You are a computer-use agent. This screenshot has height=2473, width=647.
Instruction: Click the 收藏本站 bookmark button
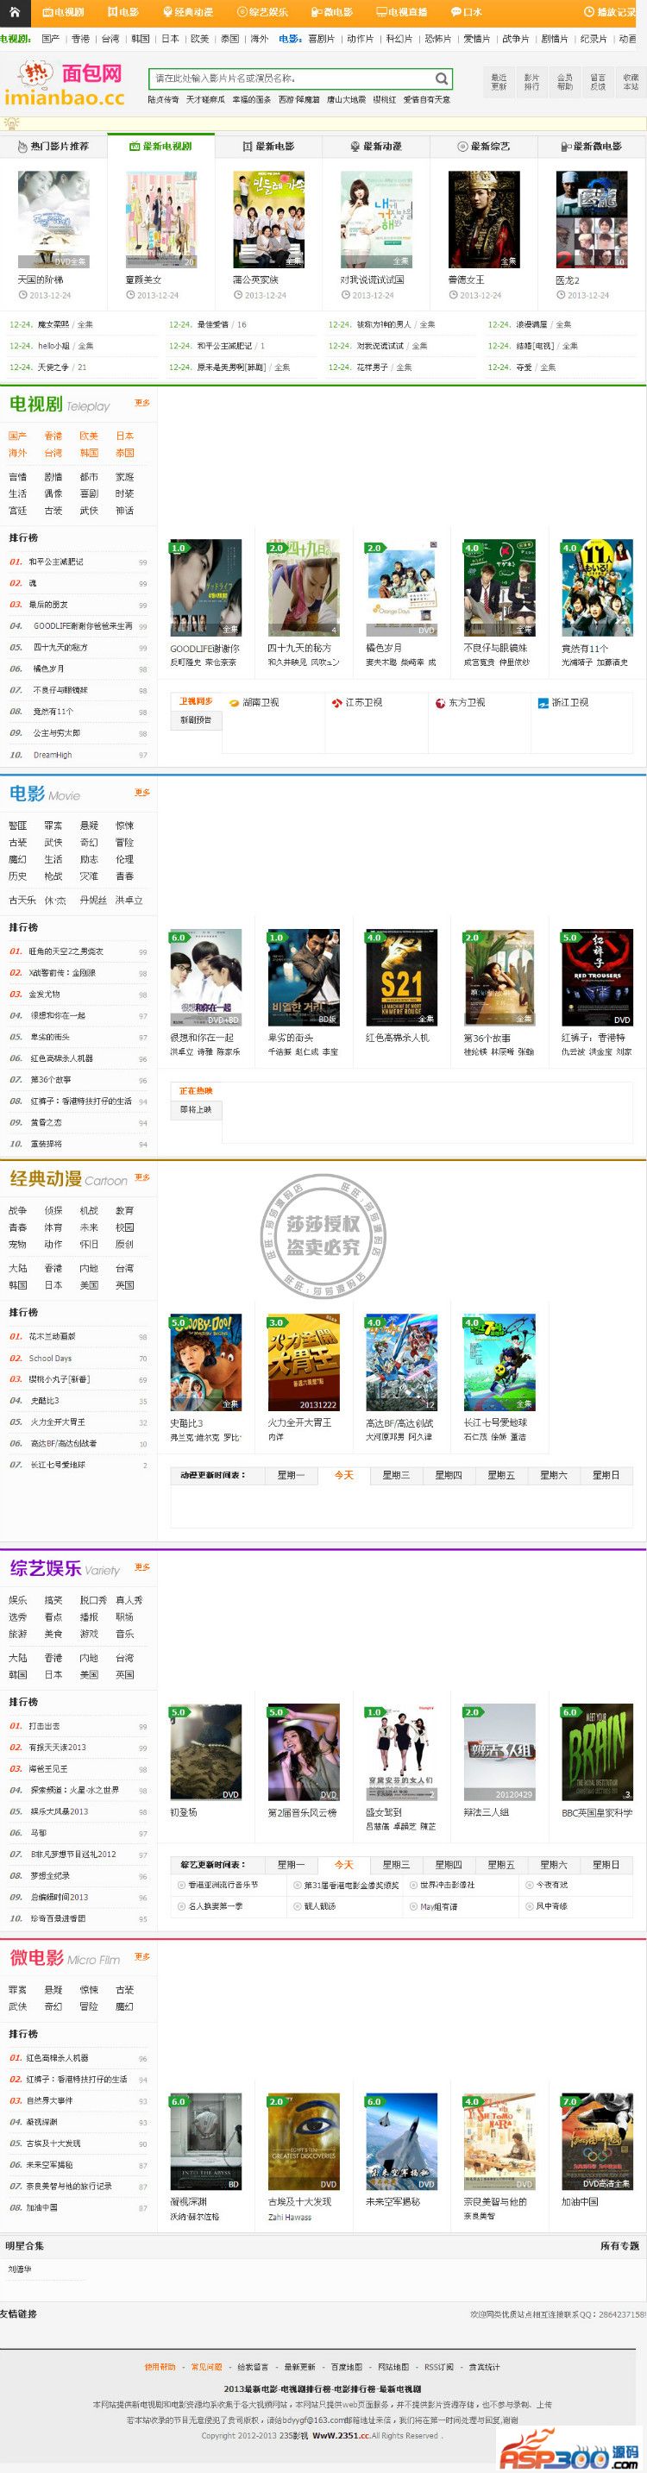pos(630,82)
